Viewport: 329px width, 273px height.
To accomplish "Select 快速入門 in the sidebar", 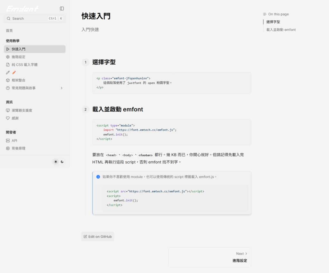I will pyautogui.click(x=35, y=49).
